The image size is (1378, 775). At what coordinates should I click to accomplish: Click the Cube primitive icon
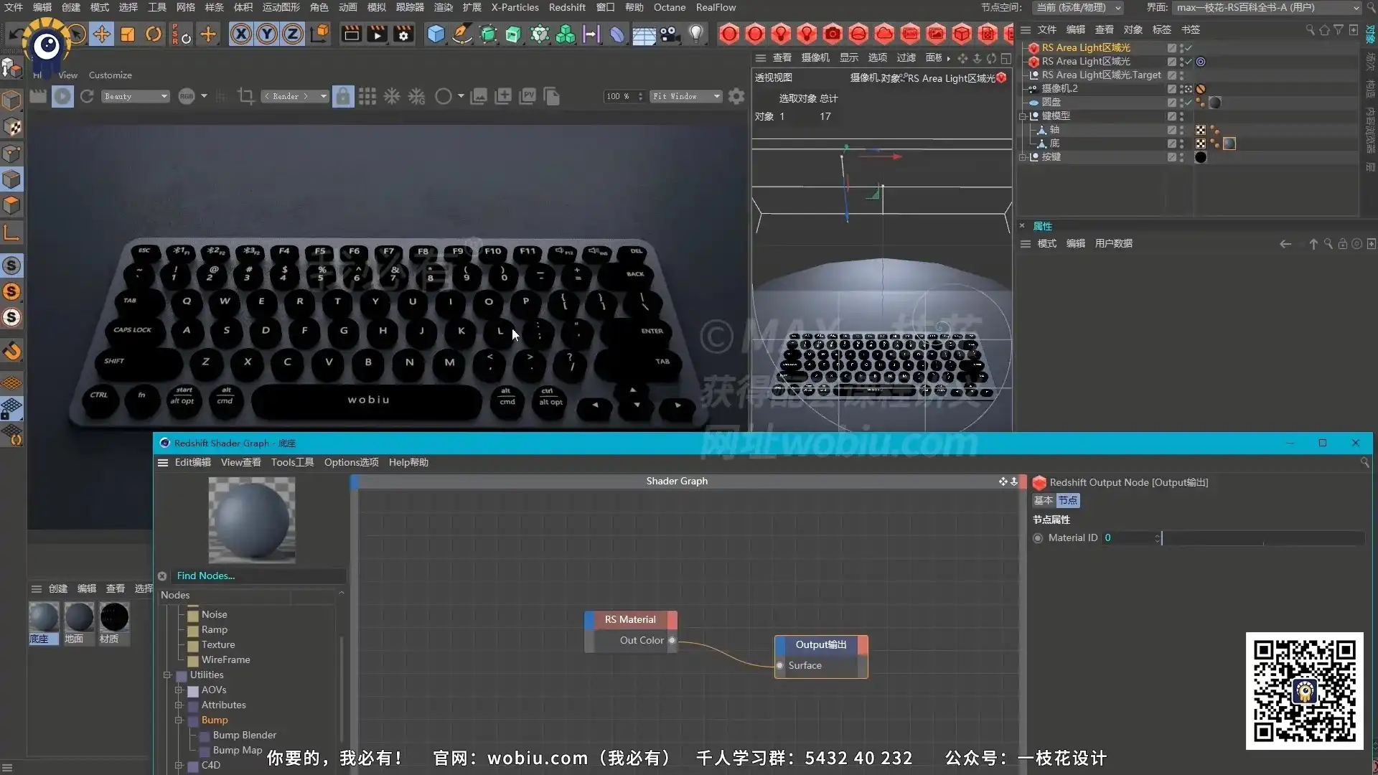point(436,34)
